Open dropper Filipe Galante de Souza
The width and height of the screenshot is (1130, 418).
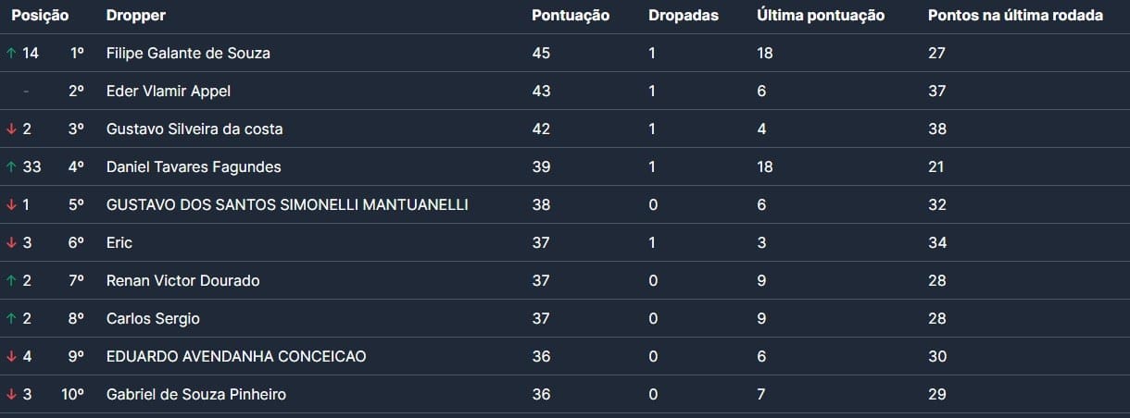(x=188, y=54)
